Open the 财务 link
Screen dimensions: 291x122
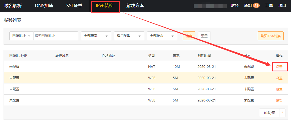tap(234, 6)
